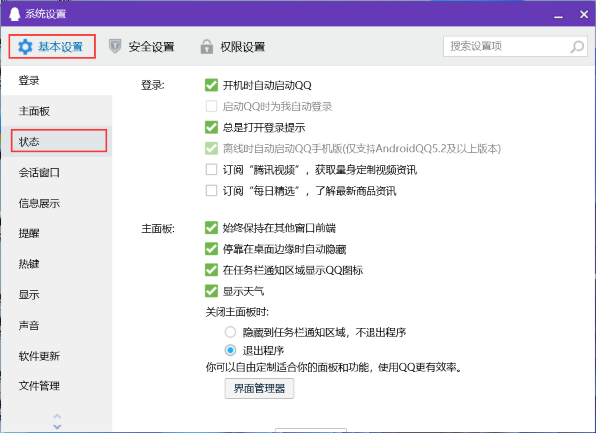
Task: Uncheck the 显示天气 checkbox
Action: point(210,291)
